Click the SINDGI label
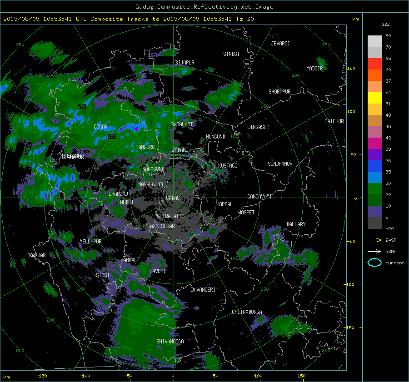Image resolution: width=409 pixels, height=382 pixels. pyautogui.click(x=231, y=54)
